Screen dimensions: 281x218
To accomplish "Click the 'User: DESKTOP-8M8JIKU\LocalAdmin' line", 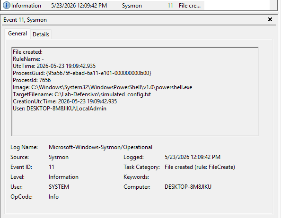I will 60,109.
